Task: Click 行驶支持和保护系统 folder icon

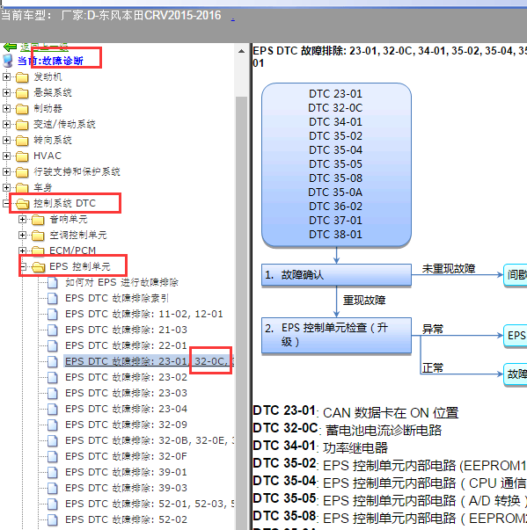Action: [22, 172]
